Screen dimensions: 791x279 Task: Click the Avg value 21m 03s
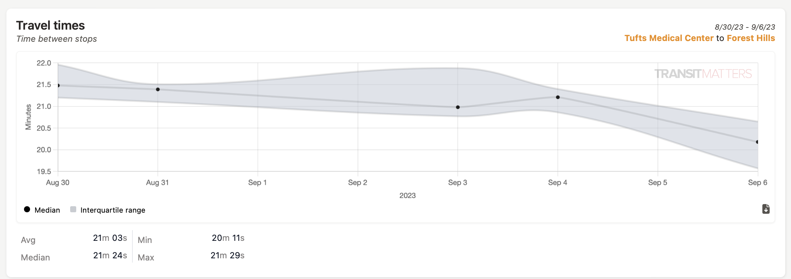tap(110, 238)
